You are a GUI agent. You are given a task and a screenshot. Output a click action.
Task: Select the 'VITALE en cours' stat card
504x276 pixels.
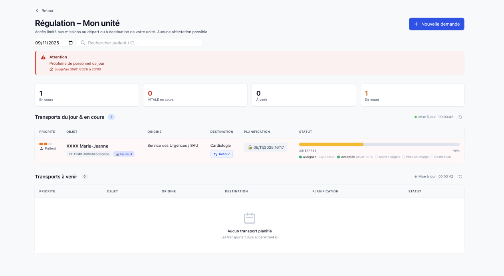pos(195,95)
